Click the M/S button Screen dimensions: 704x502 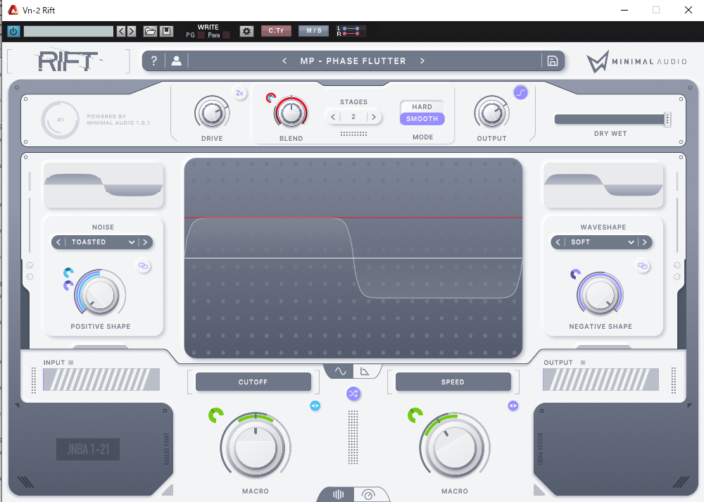314,30
